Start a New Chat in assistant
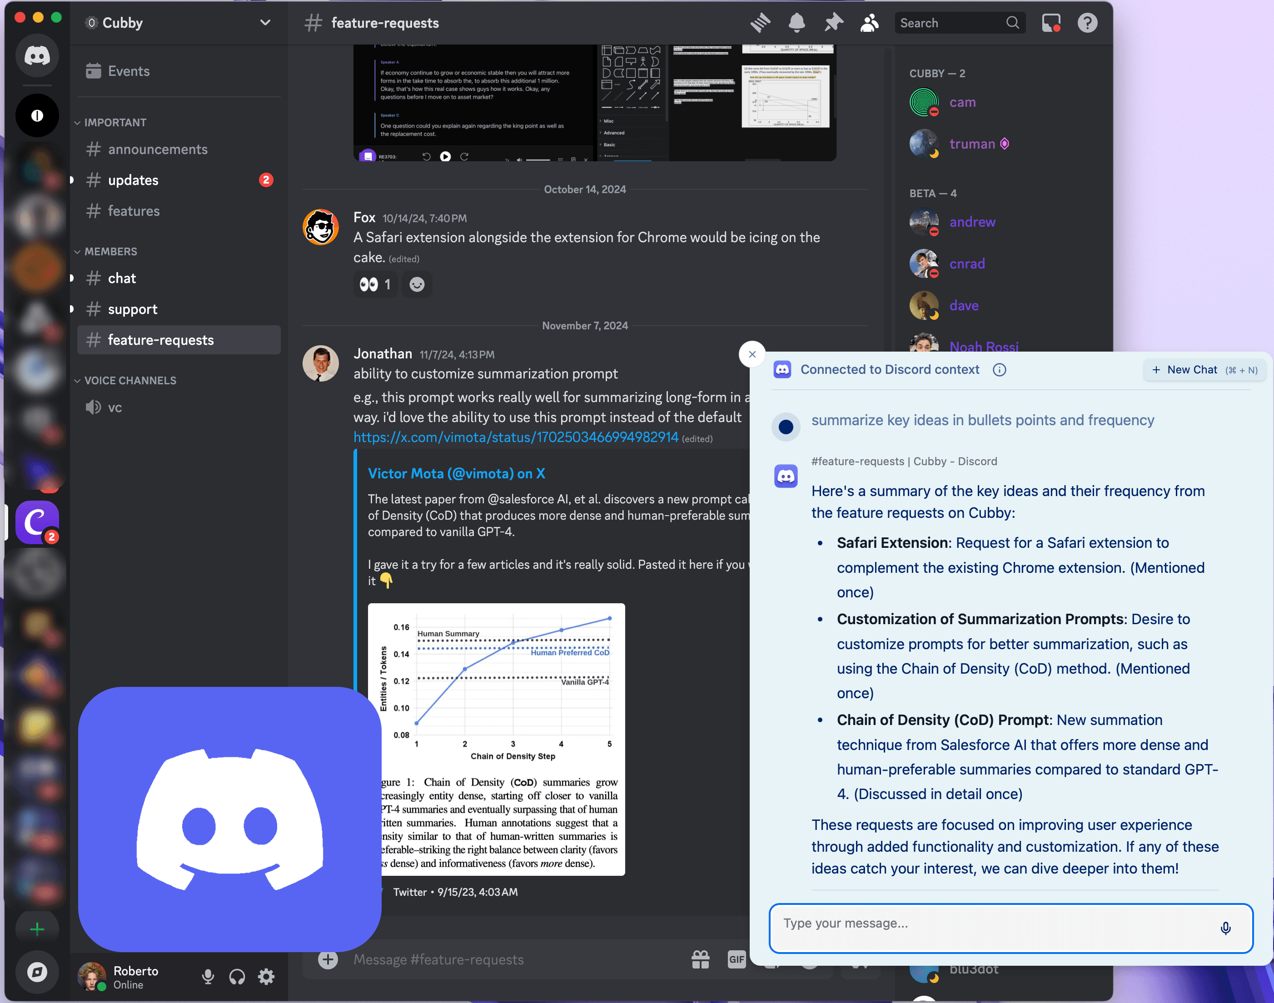 [1204, 370]
